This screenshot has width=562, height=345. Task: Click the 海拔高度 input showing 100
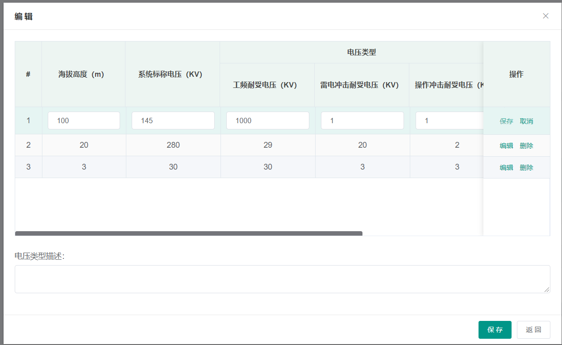[83, 121]
